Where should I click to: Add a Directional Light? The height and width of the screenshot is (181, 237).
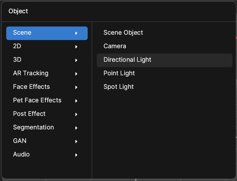pos(164,60)
